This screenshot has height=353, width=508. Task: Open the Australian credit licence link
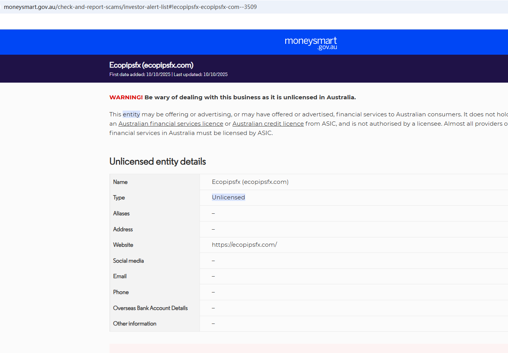[268, 124]
